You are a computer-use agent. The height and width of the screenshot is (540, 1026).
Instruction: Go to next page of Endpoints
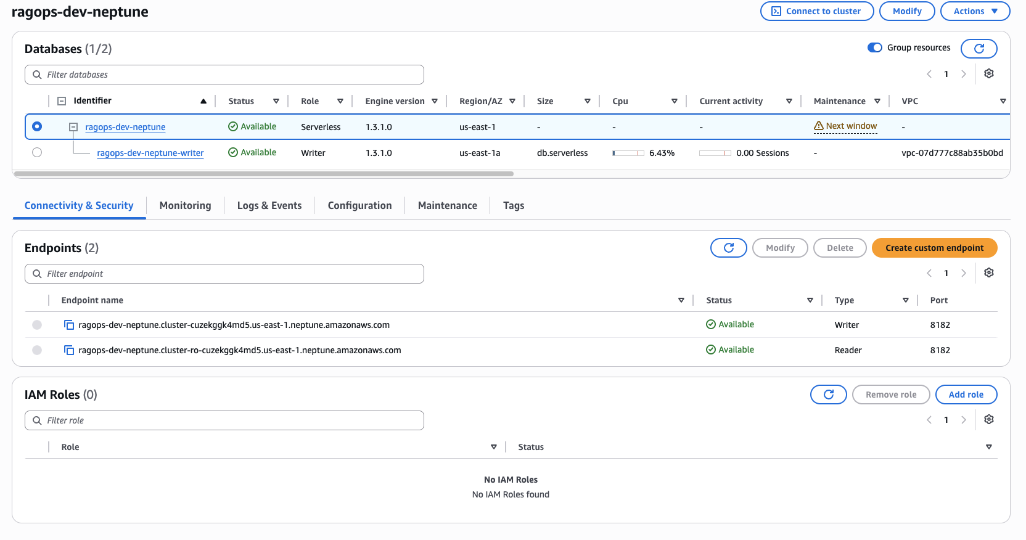tap(964, 273)
